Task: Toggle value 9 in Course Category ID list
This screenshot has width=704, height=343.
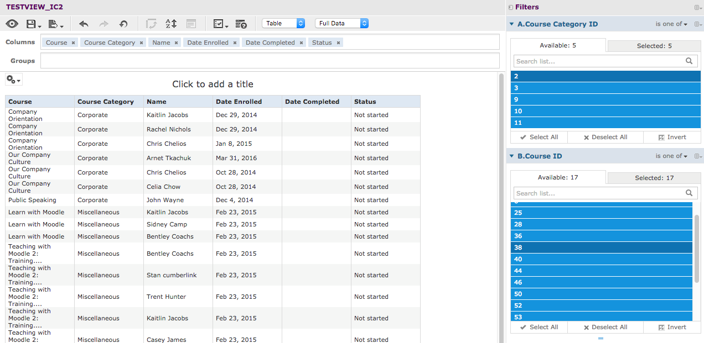Action: tap(605, 99)
